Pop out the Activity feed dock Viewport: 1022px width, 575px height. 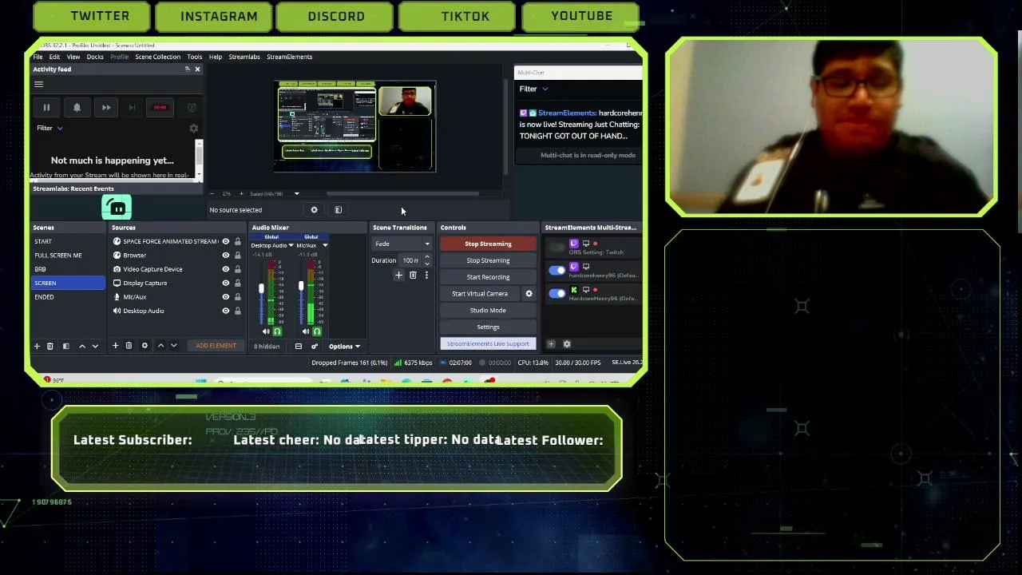pos(188,69)
